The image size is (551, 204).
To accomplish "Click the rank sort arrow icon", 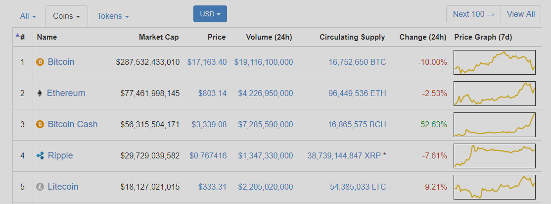I will pyautogui.click(x=18, y=35).
